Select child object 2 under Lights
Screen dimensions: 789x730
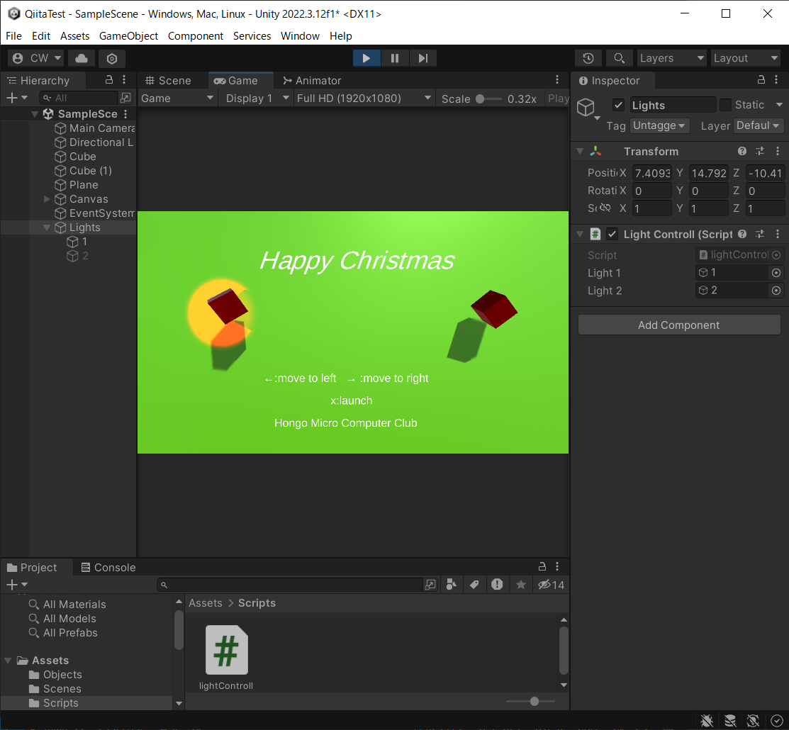[85, 256]
